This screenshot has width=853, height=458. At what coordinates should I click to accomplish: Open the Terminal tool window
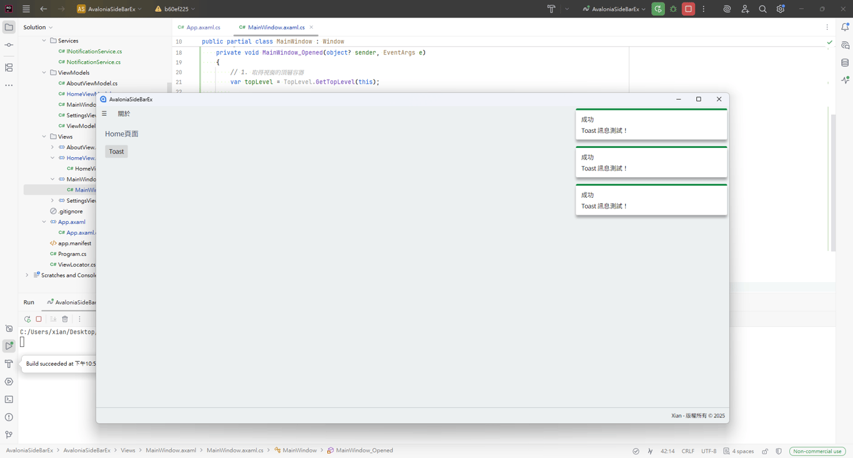(x=9, y=399)
